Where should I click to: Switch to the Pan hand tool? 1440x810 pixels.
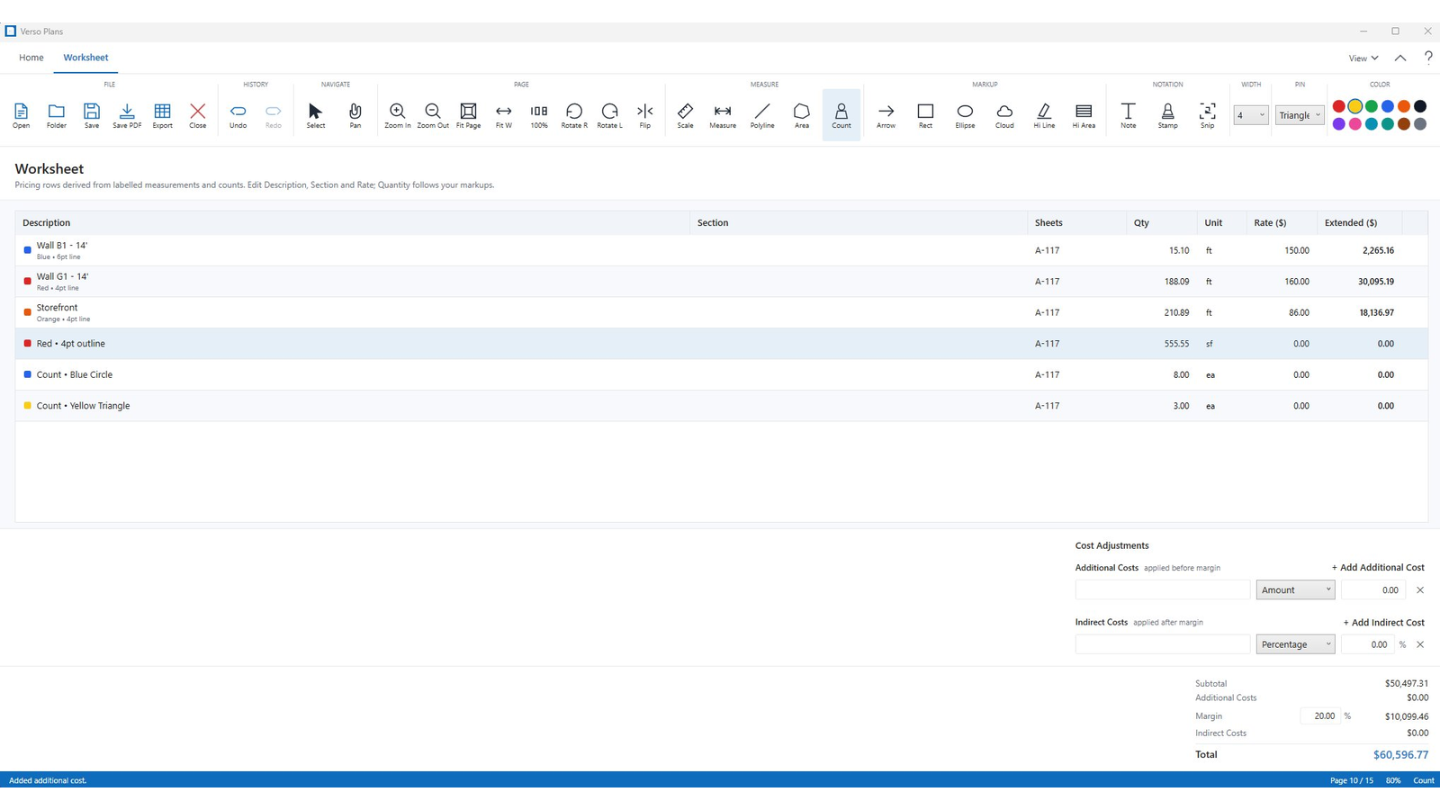355,114
